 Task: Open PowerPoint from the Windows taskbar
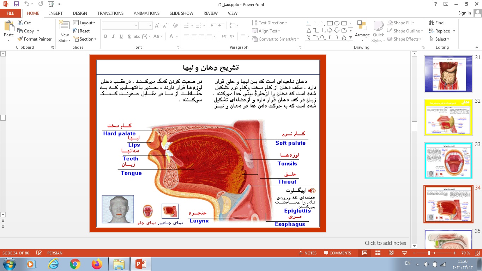click(141, 264)
